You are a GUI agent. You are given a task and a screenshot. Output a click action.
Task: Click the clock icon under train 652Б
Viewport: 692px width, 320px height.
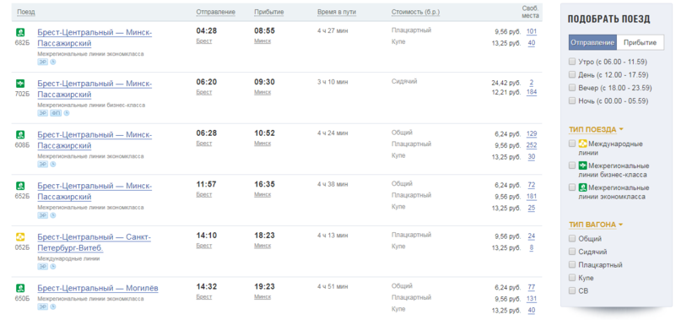(x=53, y=215)
